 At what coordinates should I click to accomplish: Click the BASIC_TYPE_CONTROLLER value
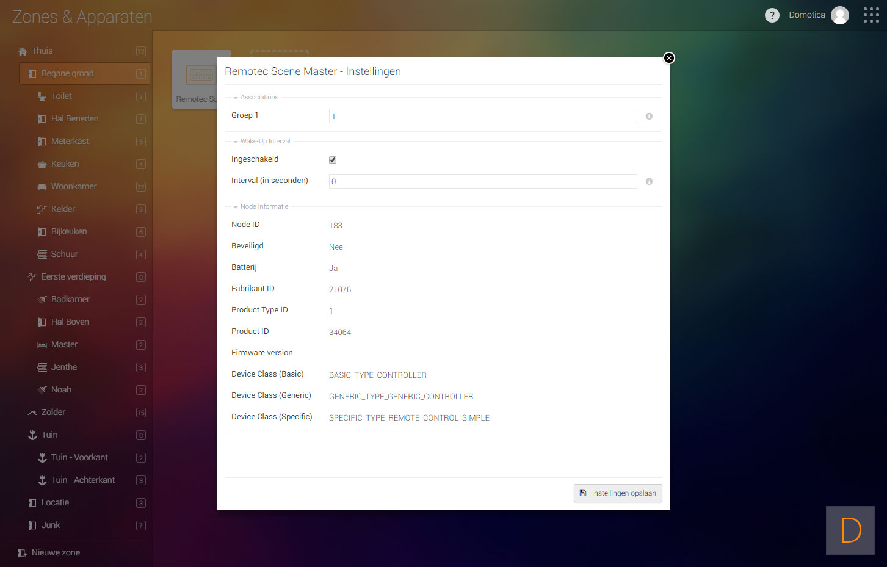[x=377, y=375]
